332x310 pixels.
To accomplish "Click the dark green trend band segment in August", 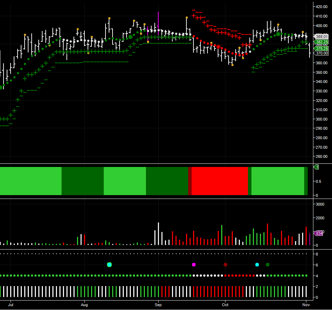I will pyautogui.click(x=83, y=181).
